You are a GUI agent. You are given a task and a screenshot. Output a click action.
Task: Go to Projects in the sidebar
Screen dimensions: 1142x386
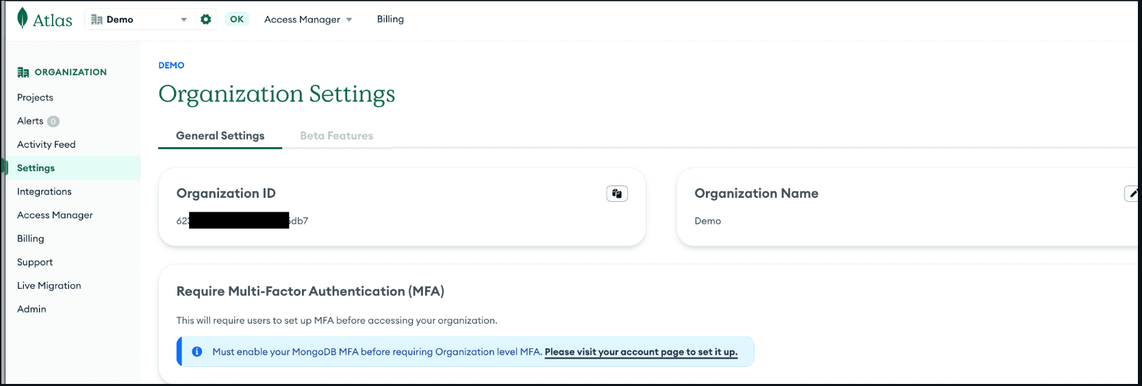pos(35,97)
